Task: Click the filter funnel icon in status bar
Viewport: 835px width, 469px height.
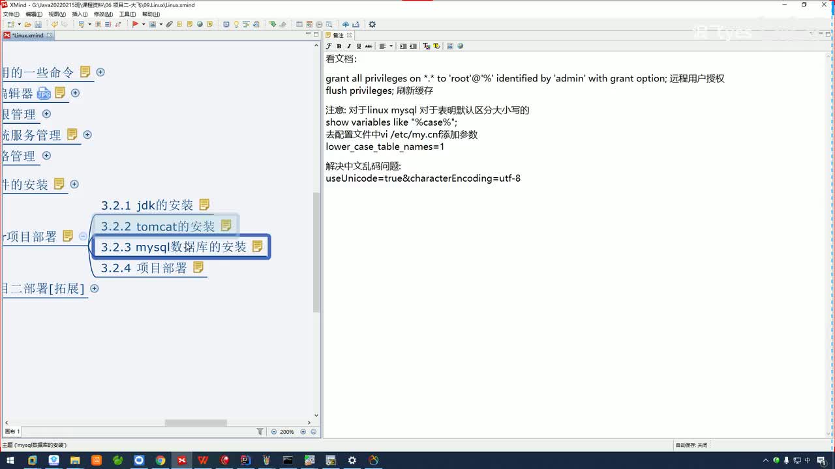Action: [x=260, y=432]
